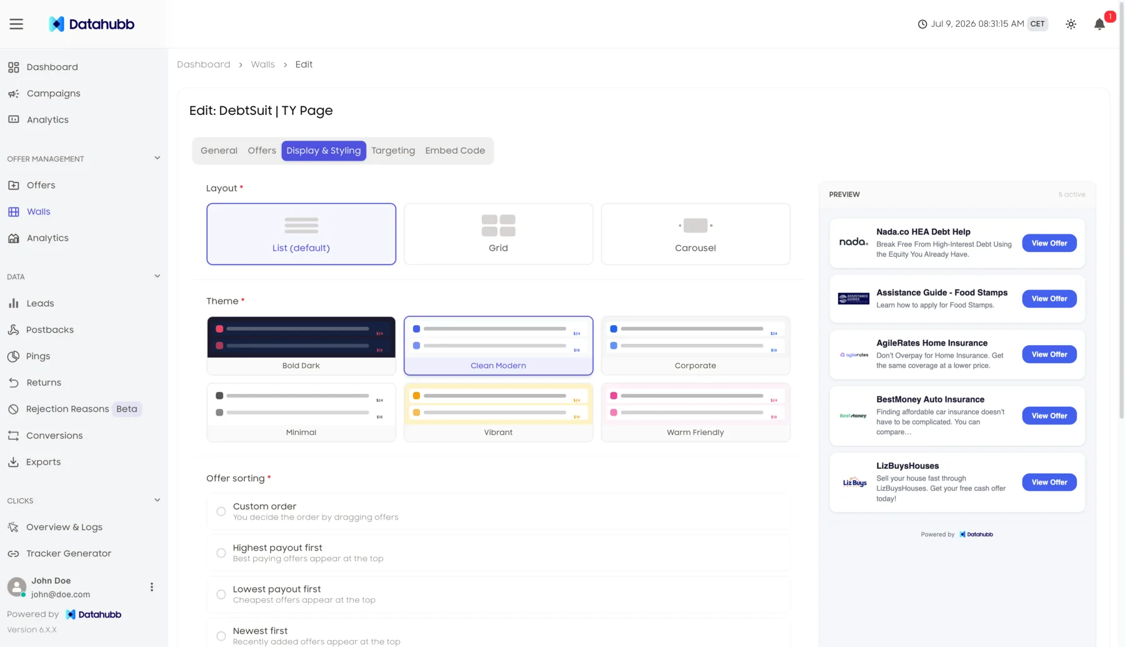The image size is (1125, 647).
Task: Choose the List (default) layout
Action: (301, 234)
